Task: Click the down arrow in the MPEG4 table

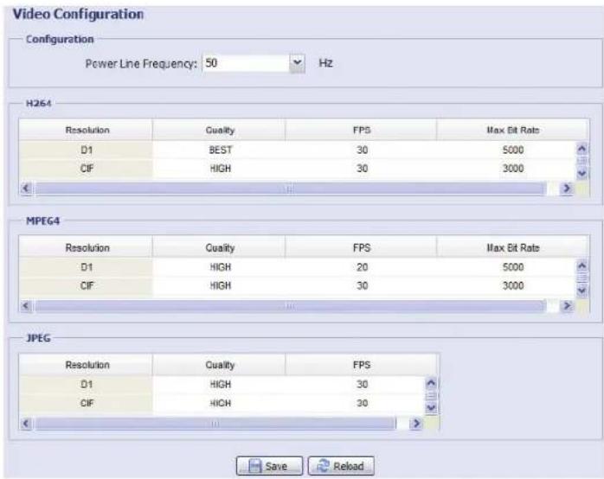Action: click(582, 291)
